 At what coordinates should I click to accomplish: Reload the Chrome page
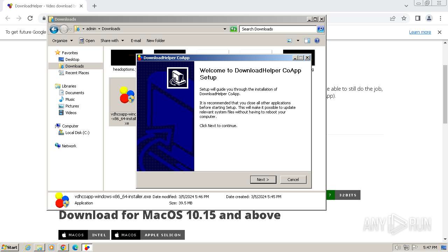[x=30, y=18]
